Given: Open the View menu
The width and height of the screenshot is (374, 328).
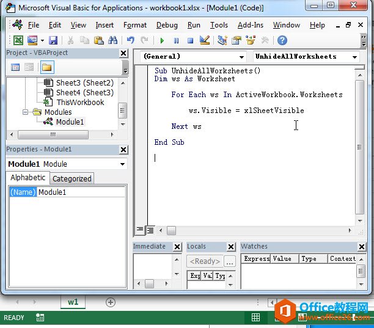Looking at the screenshot, I should click(x=78, y=25).
